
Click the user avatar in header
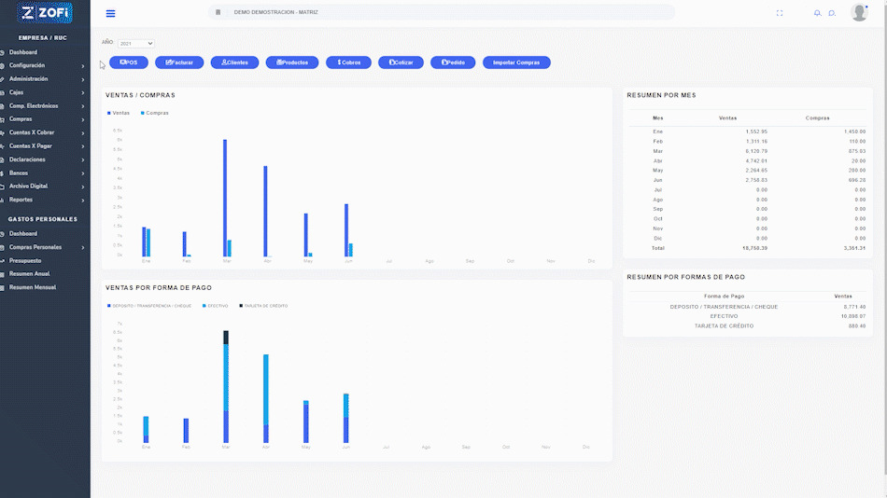(859, 12)
